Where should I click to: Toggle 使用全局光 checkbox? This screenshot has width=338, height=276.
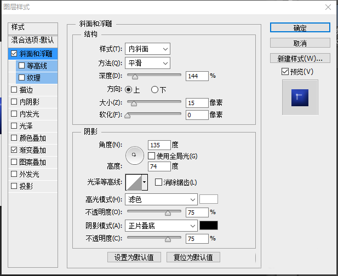[151, 156]
